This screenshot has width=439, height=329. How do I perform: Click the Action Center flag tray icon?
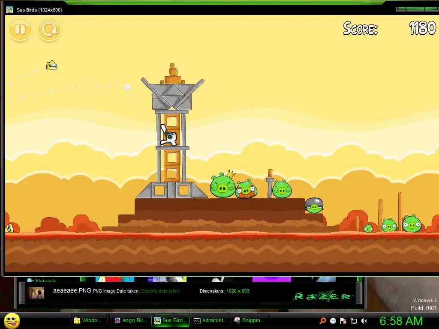(343, 321)
